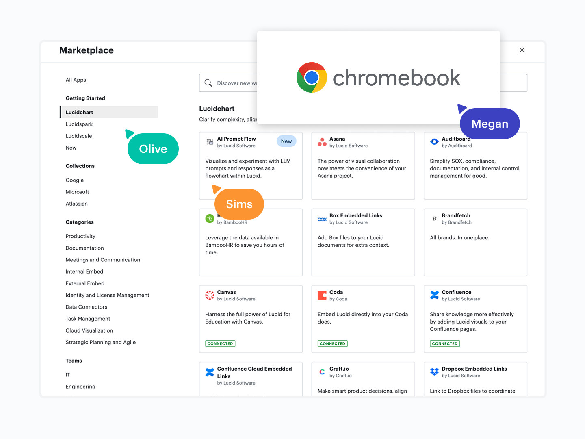Viewport: 585px width, 439px height.
Task: Click the AI Prompt Flow icon
Action: coord(210,142)
